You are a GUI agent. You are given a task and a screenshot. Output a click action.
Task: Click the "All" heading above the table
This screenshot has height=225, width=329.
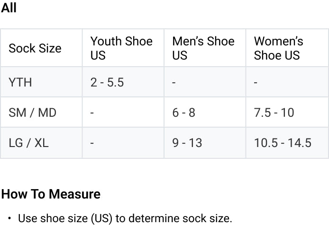[9, 9]
